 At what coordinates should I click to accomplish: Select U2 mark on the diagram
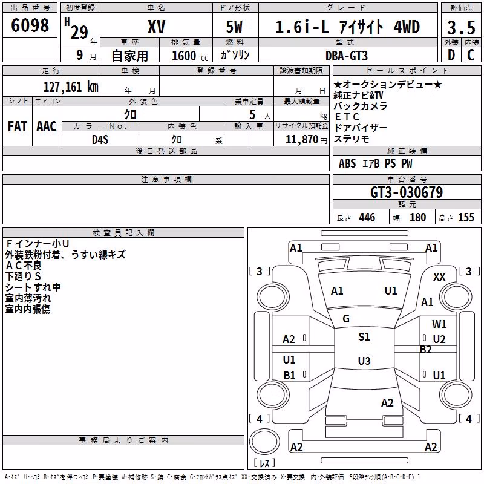[439, 339]
